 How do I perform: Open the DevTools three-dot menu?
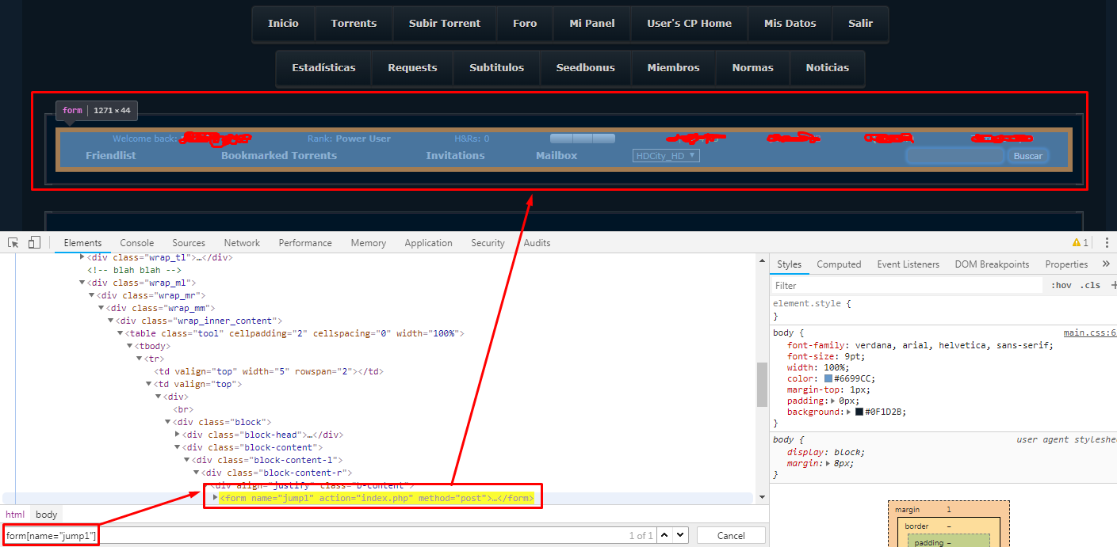[1107, 243]
